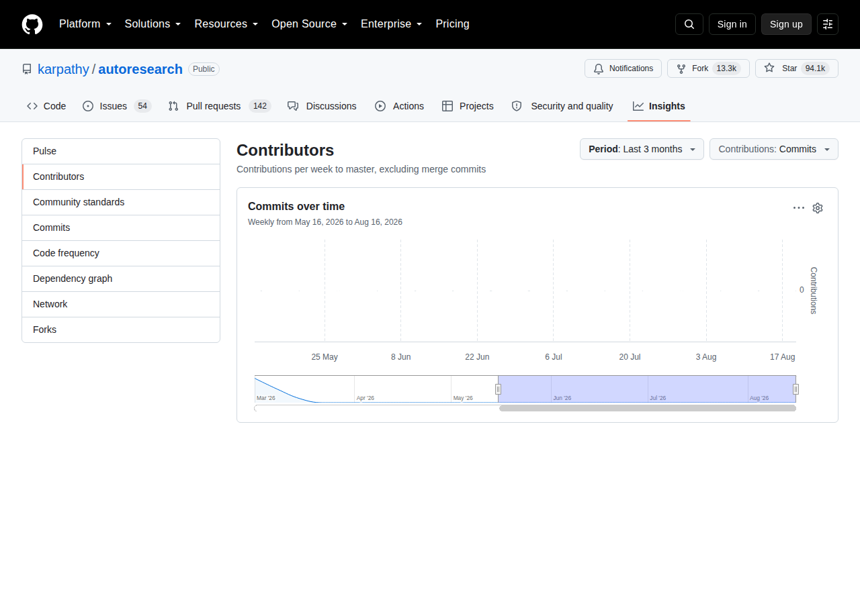This screenshot has width=860, height=604.
Task: Open the autoresearch repository link
Action: click(140, 69)
